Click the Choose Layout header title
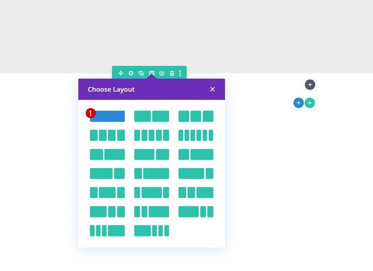Image resolution: width=373 pixels, height=271 pixels. tap(111, 89)
